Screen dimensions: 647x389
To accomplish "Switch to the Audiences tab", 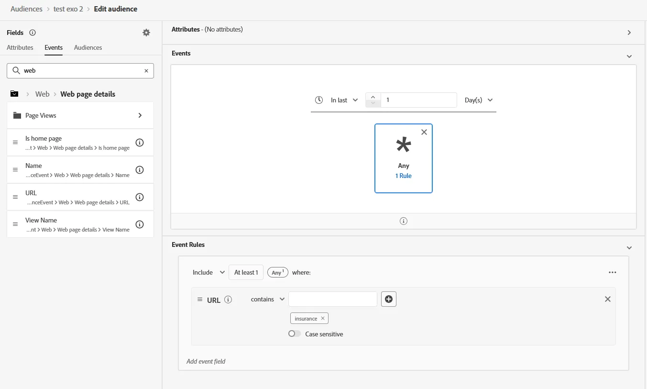I will click(x=88, y=47).
